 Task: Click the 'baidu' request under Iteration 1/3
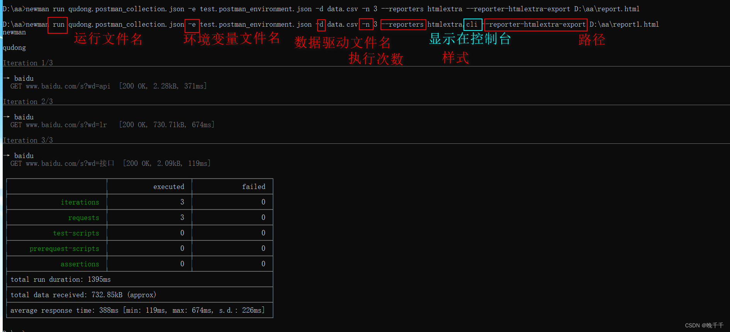tap(24, 78)
